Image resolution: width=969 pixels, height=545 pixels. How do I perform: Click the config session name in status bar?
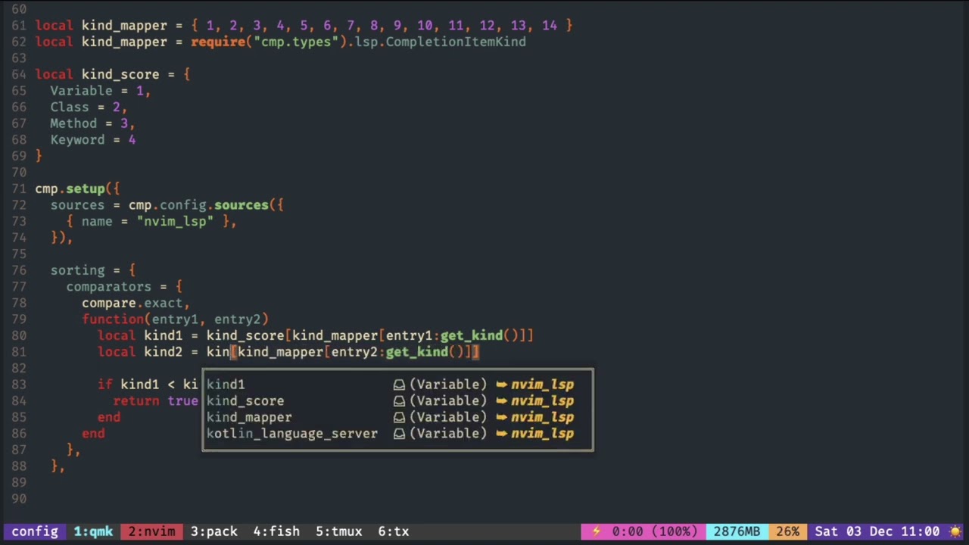pos(35,531)
